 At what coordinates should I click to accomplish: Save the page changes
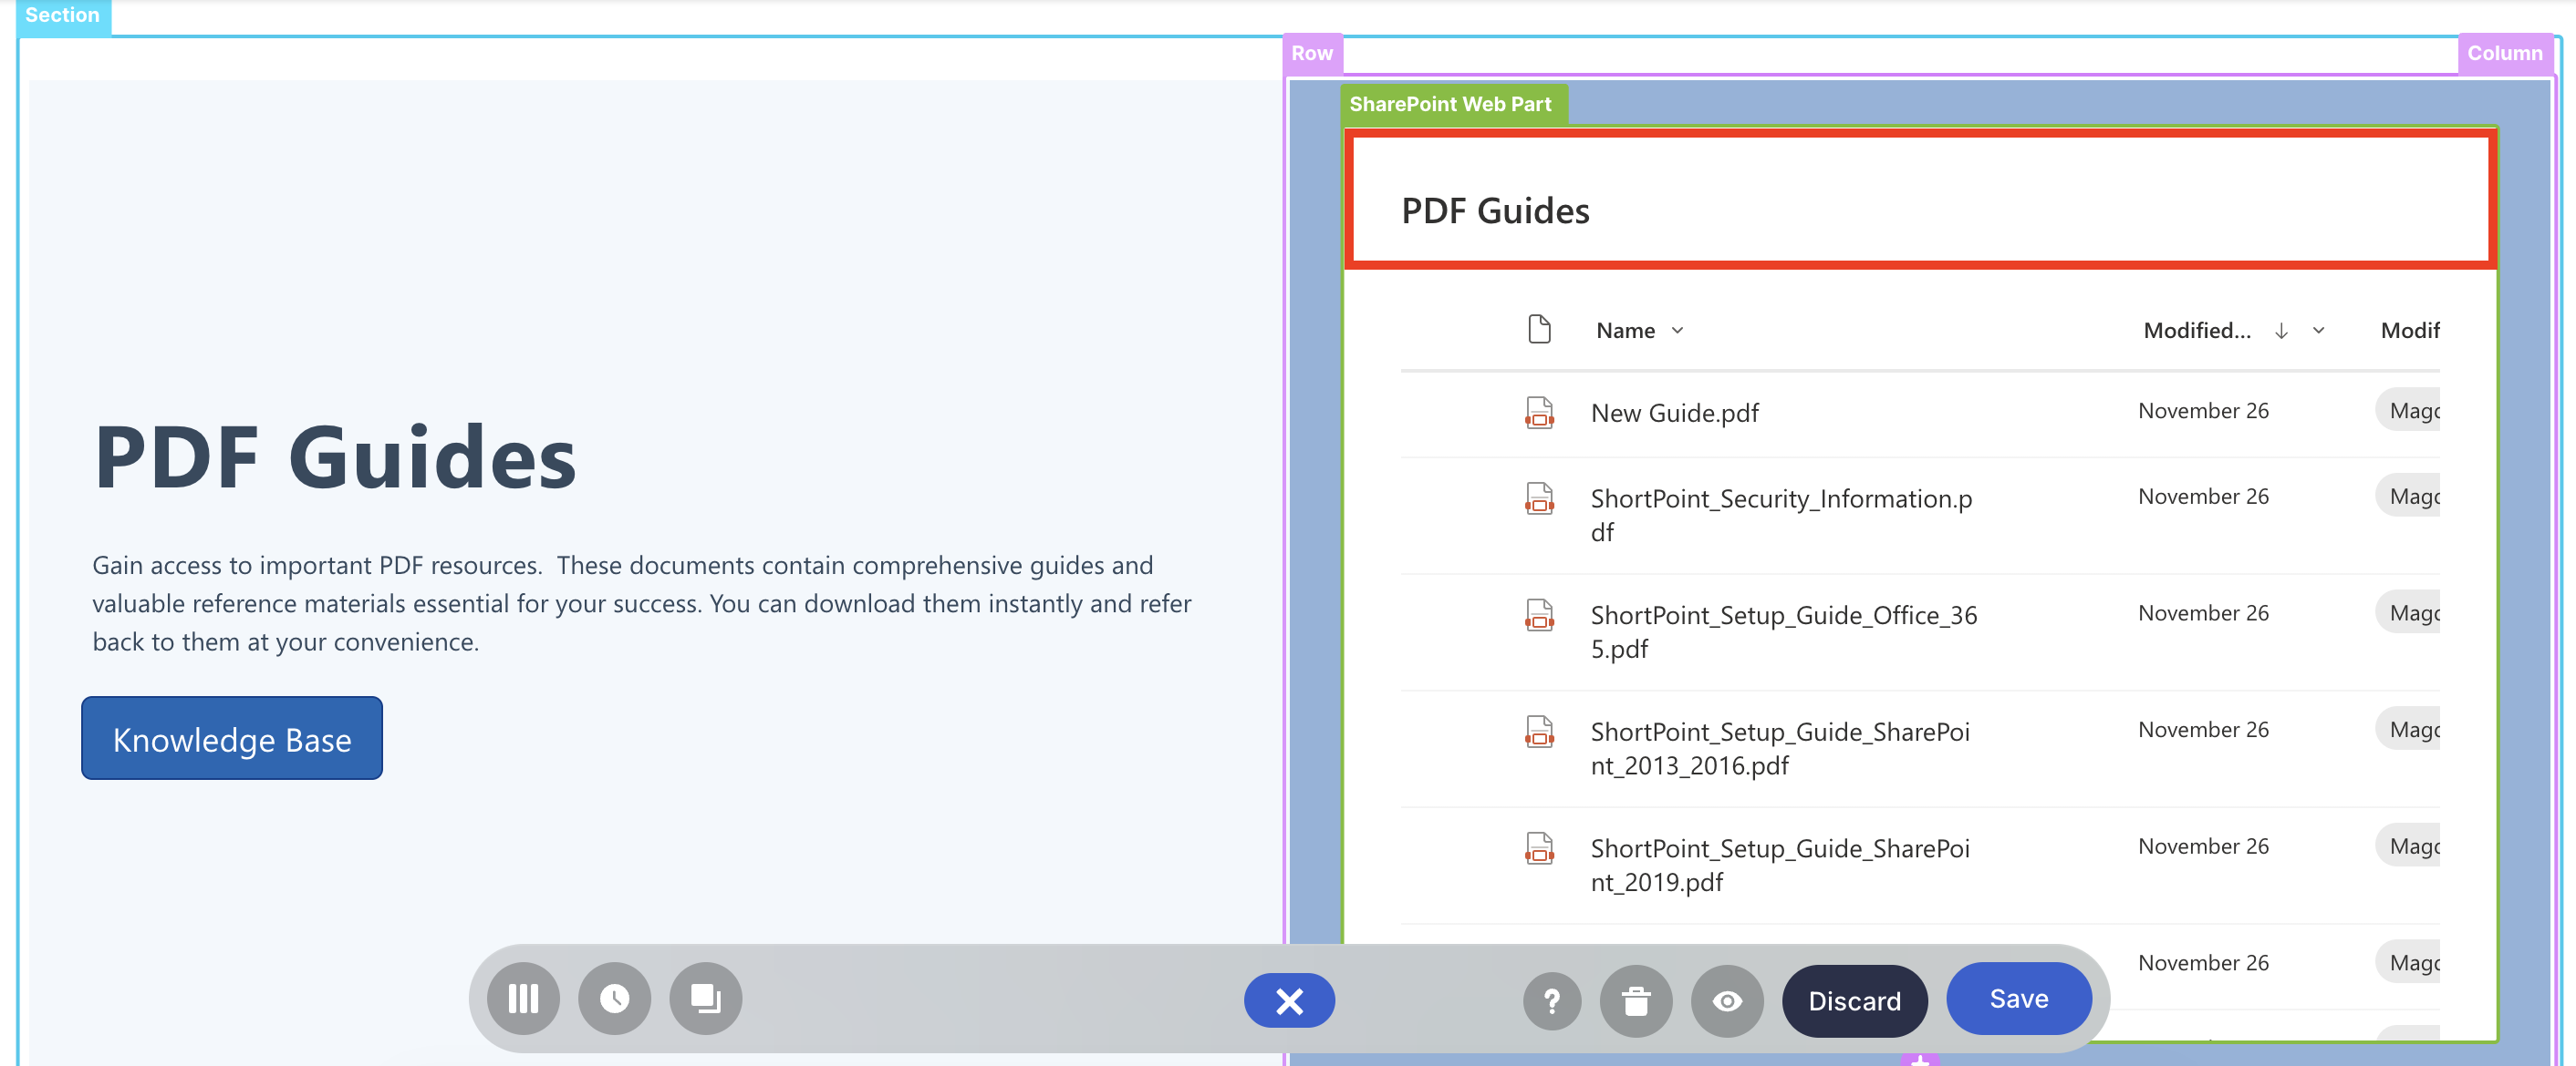[x=2017, y=998]
